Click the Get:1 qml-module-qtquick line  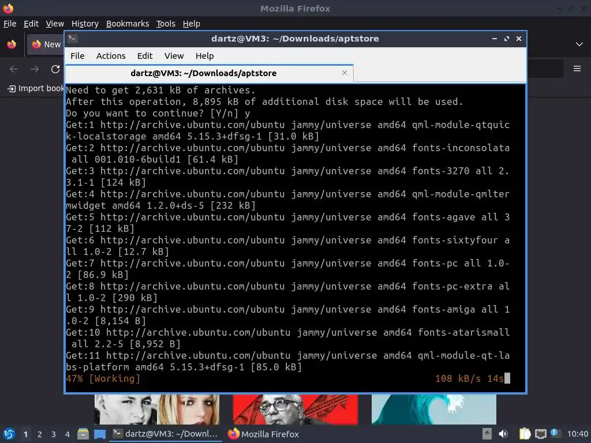(x=287, y=130)
